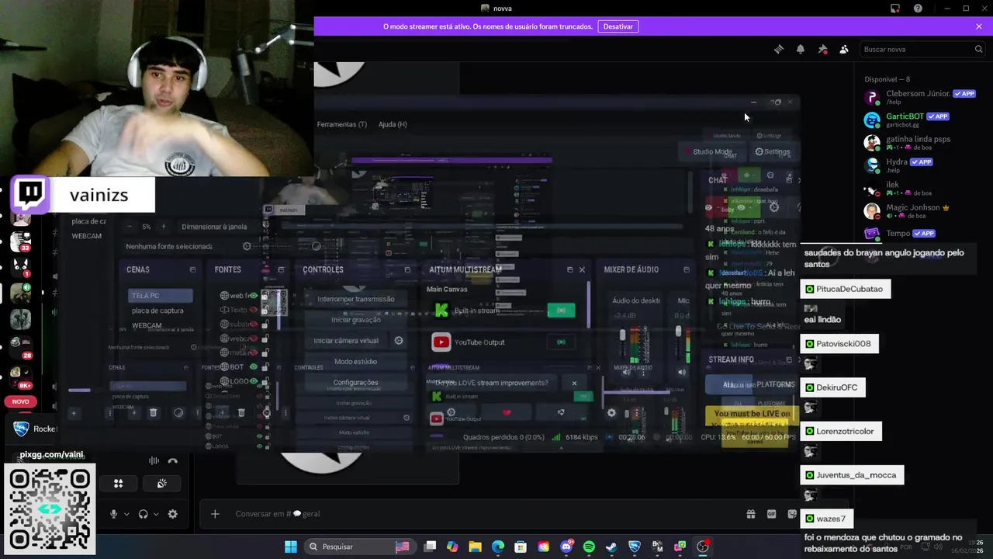Toggle visibility of the Texto source
Screen dimensions: 993x559
253,310
